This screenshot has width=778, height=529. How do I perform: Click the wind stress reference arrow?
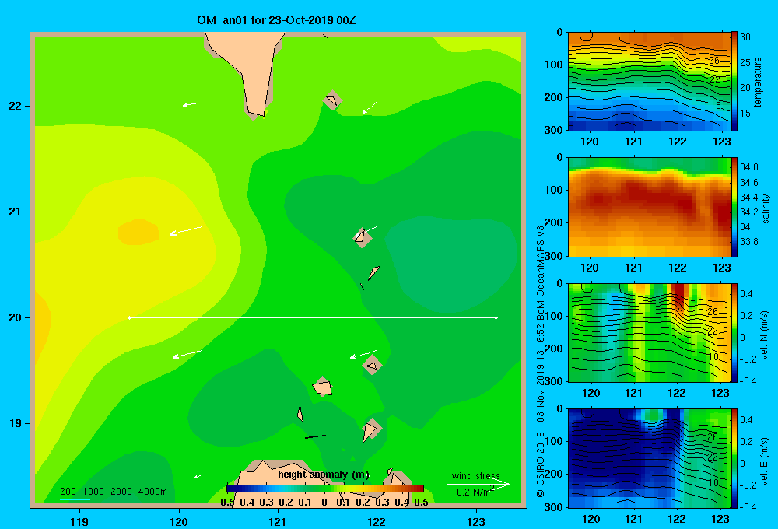pyautogui.click(x=478, y=484)
